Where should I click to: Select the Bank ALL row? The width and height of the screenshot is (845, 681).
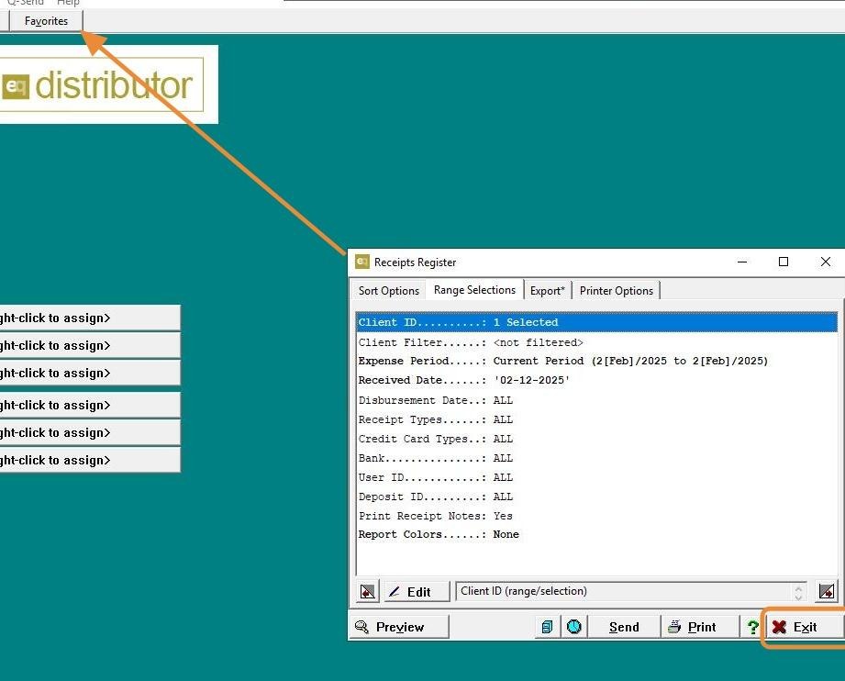[597, 458]
